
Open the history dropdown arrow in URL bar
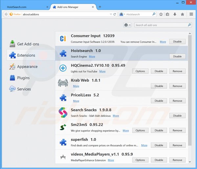coord(111,14)
